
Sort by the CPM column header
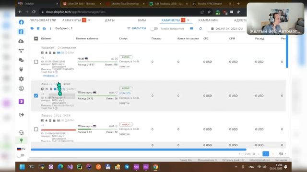tap(232, 38)
